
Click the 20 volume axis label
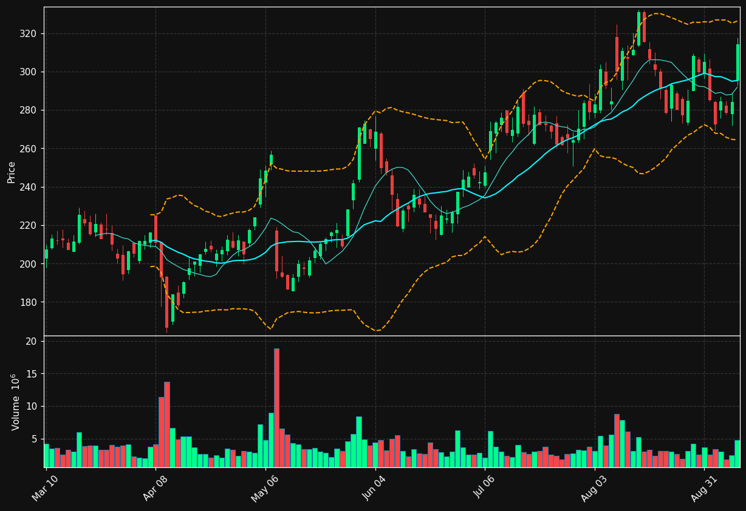[x=32, y=342]
